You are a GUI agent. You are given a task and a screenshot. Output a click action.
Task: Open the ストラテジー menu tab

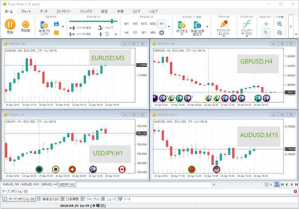[x=63, y=11]
